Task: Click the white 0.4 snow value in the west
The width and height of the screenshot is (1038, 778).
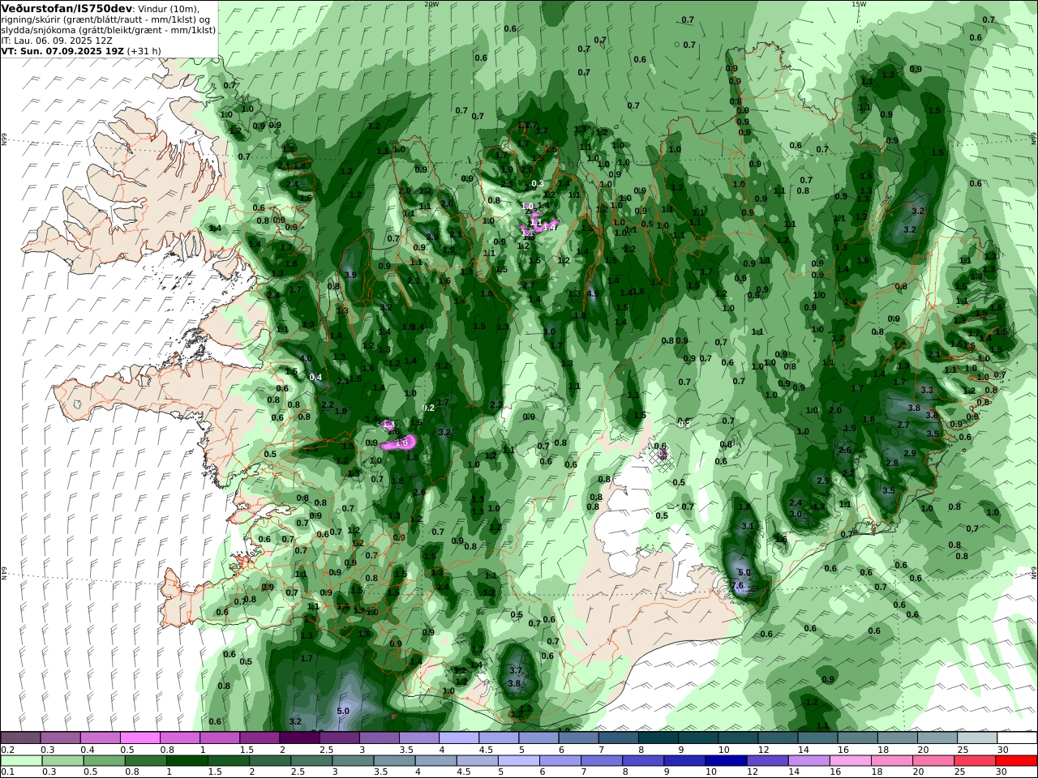Action: (316, 378)
